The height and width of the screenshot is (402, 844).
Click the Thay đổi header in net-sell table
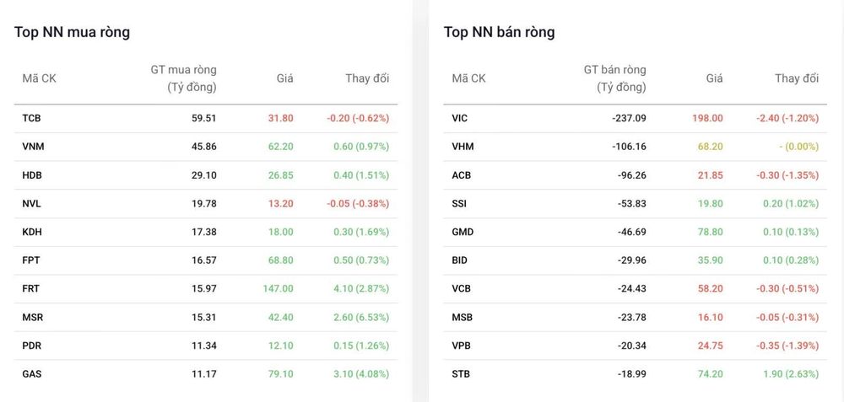click(797, 78)
